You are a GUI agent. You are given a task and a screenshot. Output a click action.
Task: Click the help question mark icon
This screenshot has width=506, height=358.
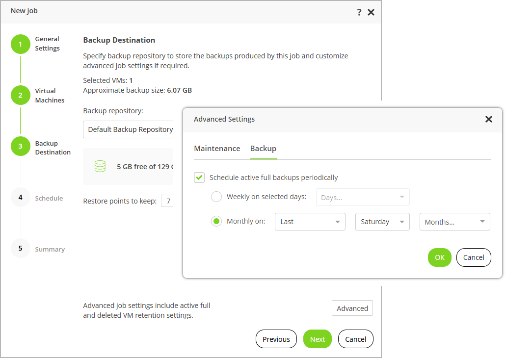359,12
